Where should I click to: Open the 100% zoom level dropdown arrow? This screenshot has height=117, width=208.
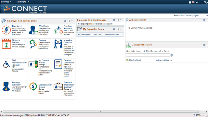(x=204, y=115)
